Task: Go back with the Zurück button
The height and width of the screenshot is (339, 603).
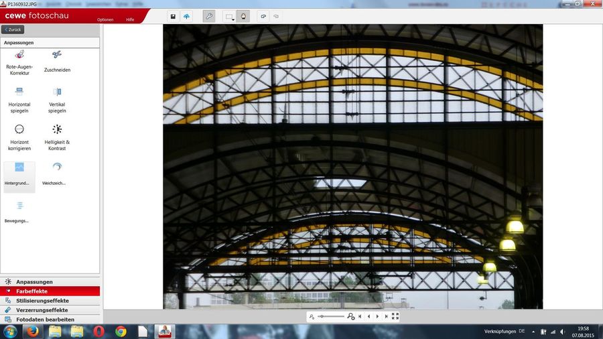Action: coord(13,29)
